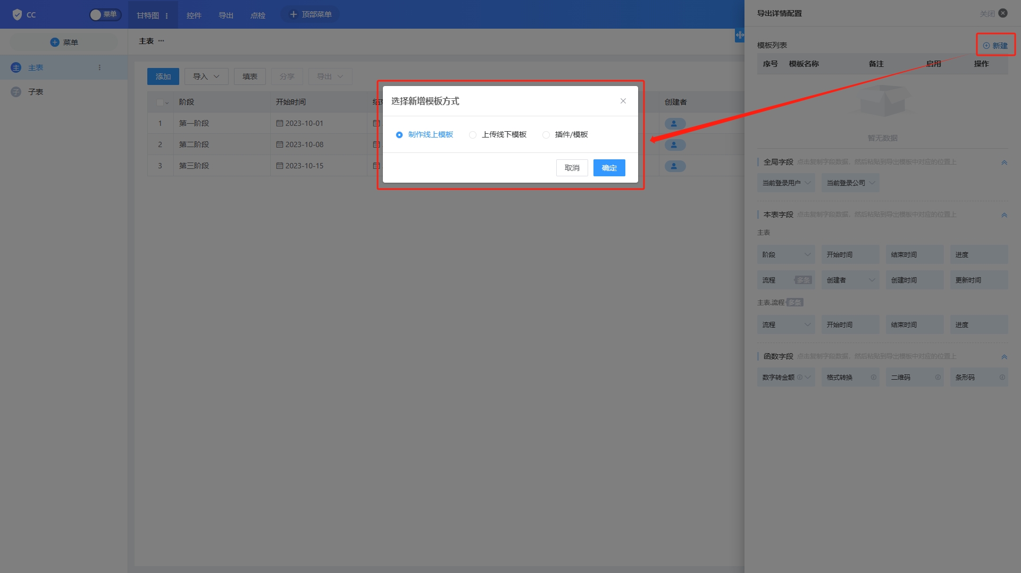Click the 子表 circular icon in sidebar
Image resolution: width=1021 pixels, height=573 pixels.
16,92
